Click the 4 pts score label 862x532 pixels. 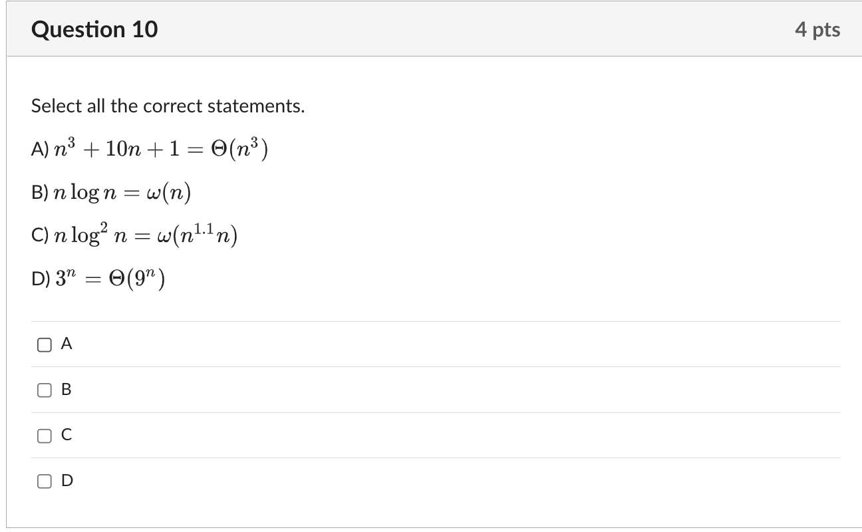pos(817,30)
